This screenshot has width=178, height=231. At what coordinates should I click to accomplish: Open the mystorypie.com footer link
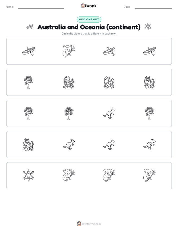(91, 224)
